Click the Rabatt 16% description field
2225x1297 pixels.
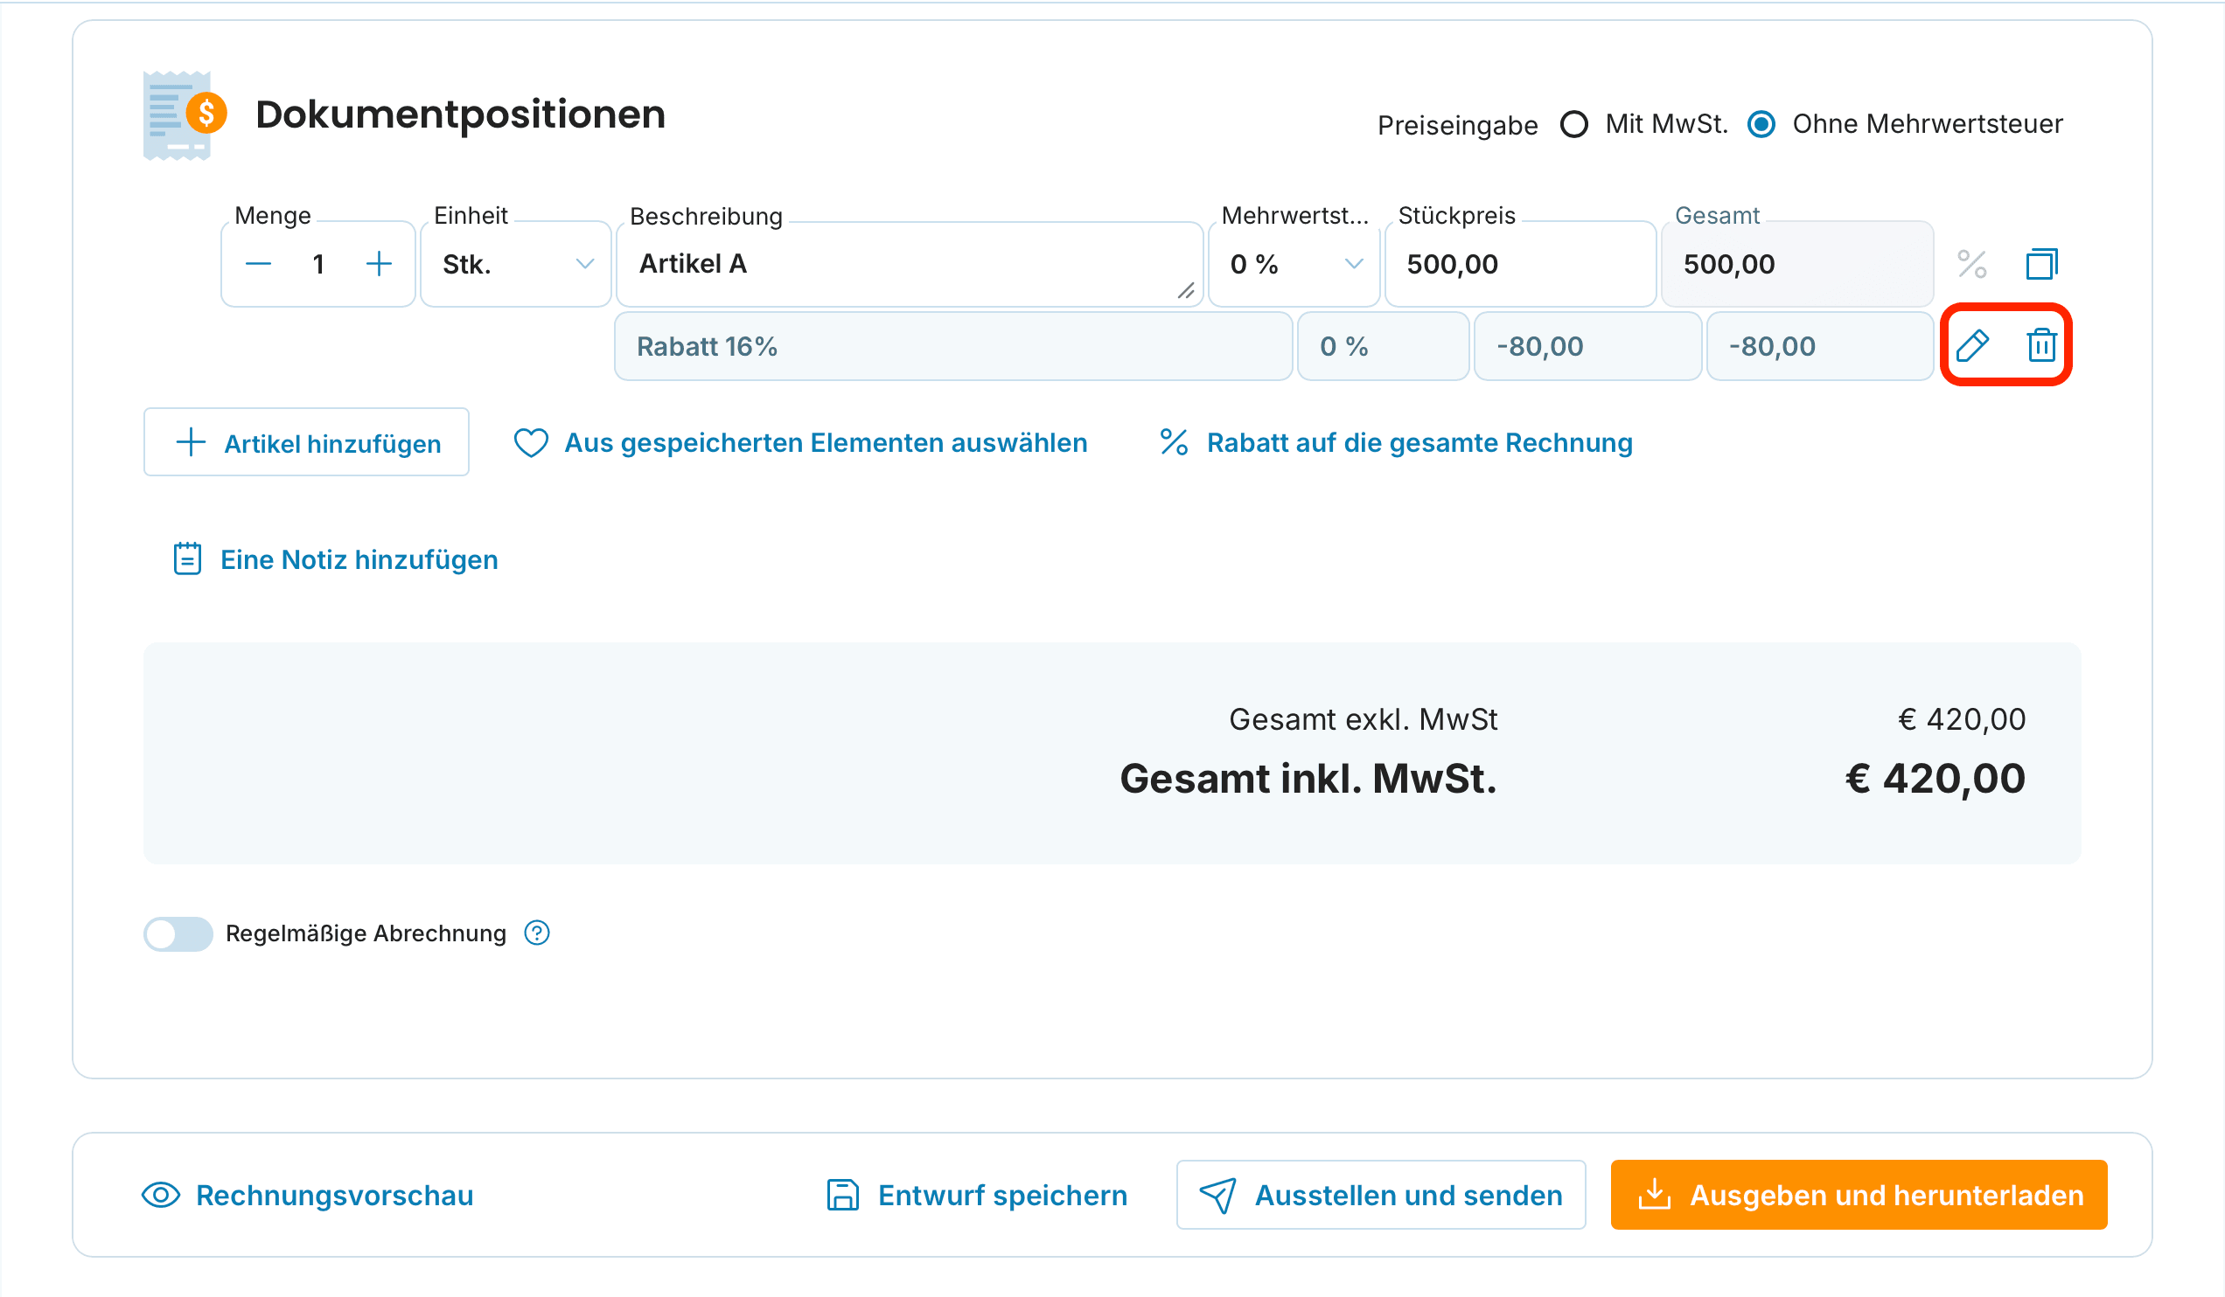point(953,346)
